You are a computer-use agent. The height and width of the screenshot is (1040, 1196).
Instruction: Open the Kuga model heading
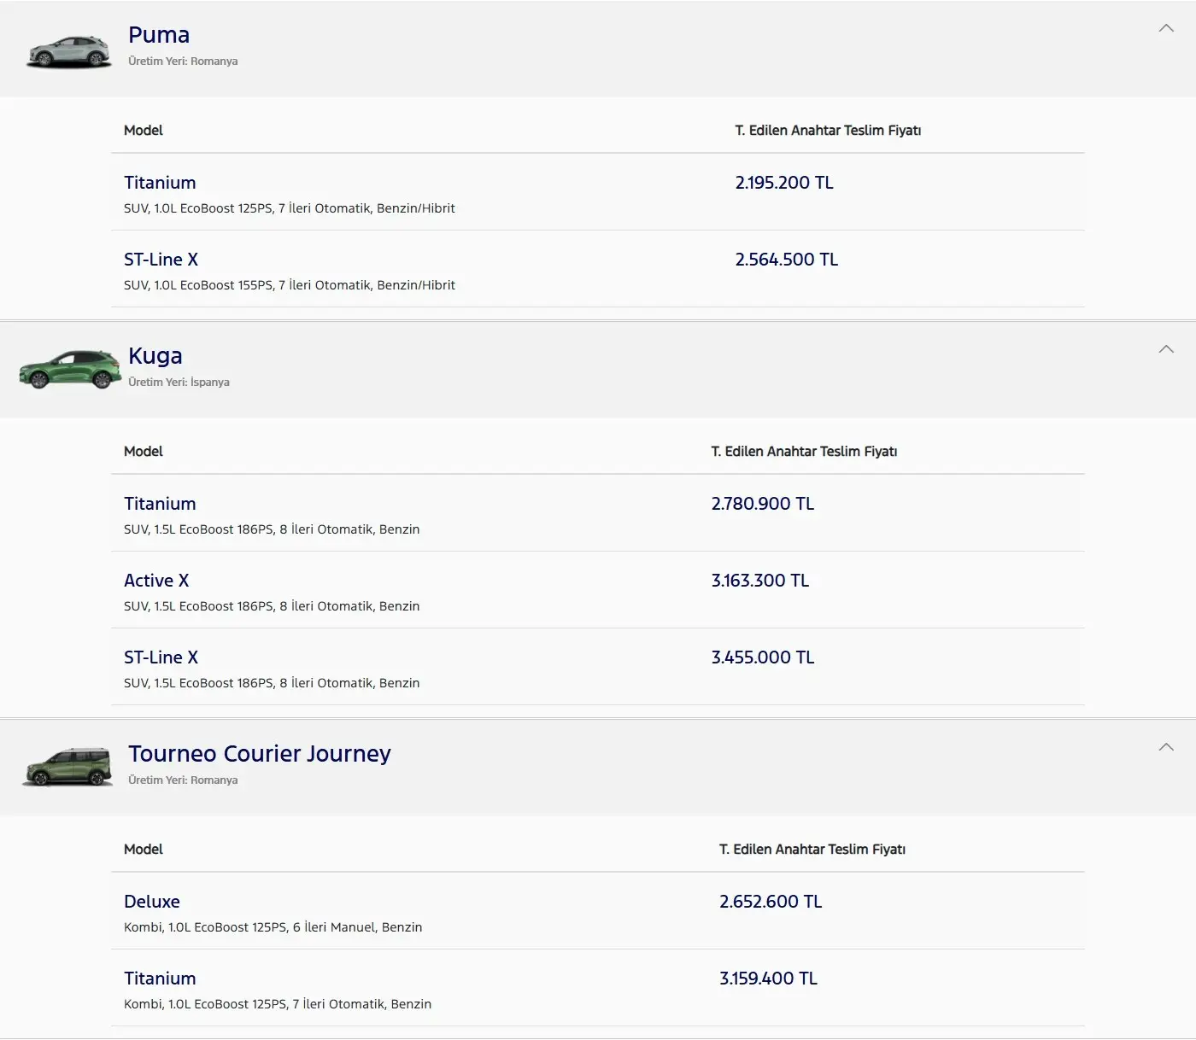[x=155, y=356]
